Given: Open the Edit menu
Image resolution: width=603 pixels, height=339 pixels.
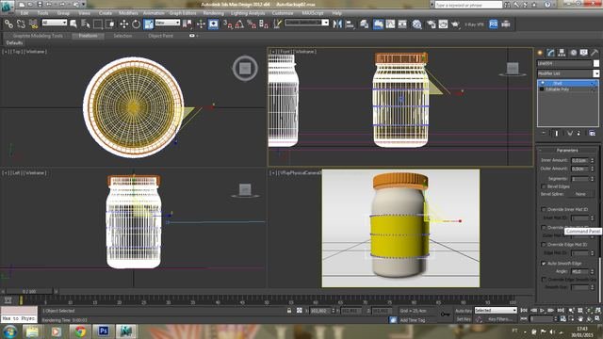Looking at the screenshot, I should 24,13.
